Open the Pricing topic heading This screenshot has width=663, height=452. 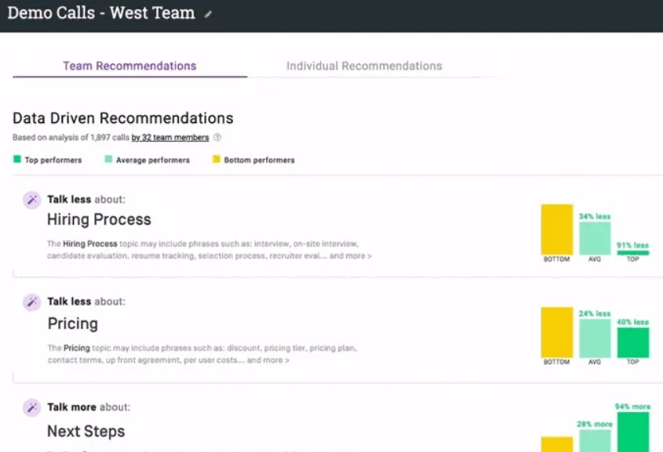point(73,324)
